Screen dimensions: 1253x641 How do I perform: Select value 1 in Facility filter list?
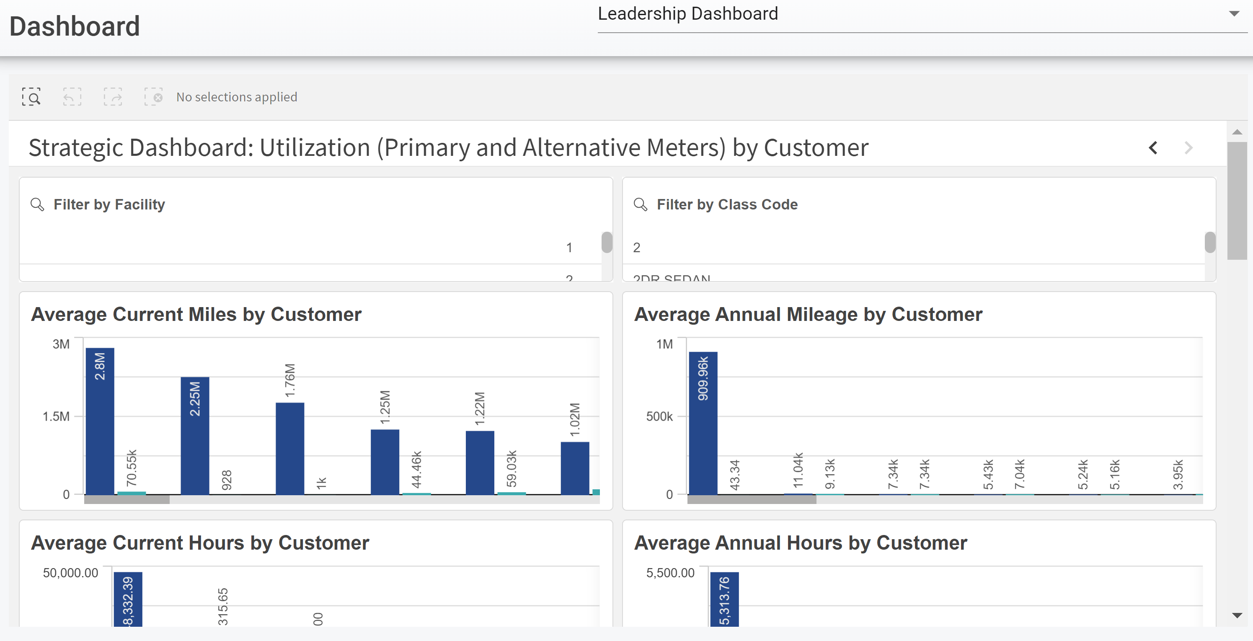(x=568, y=248)
